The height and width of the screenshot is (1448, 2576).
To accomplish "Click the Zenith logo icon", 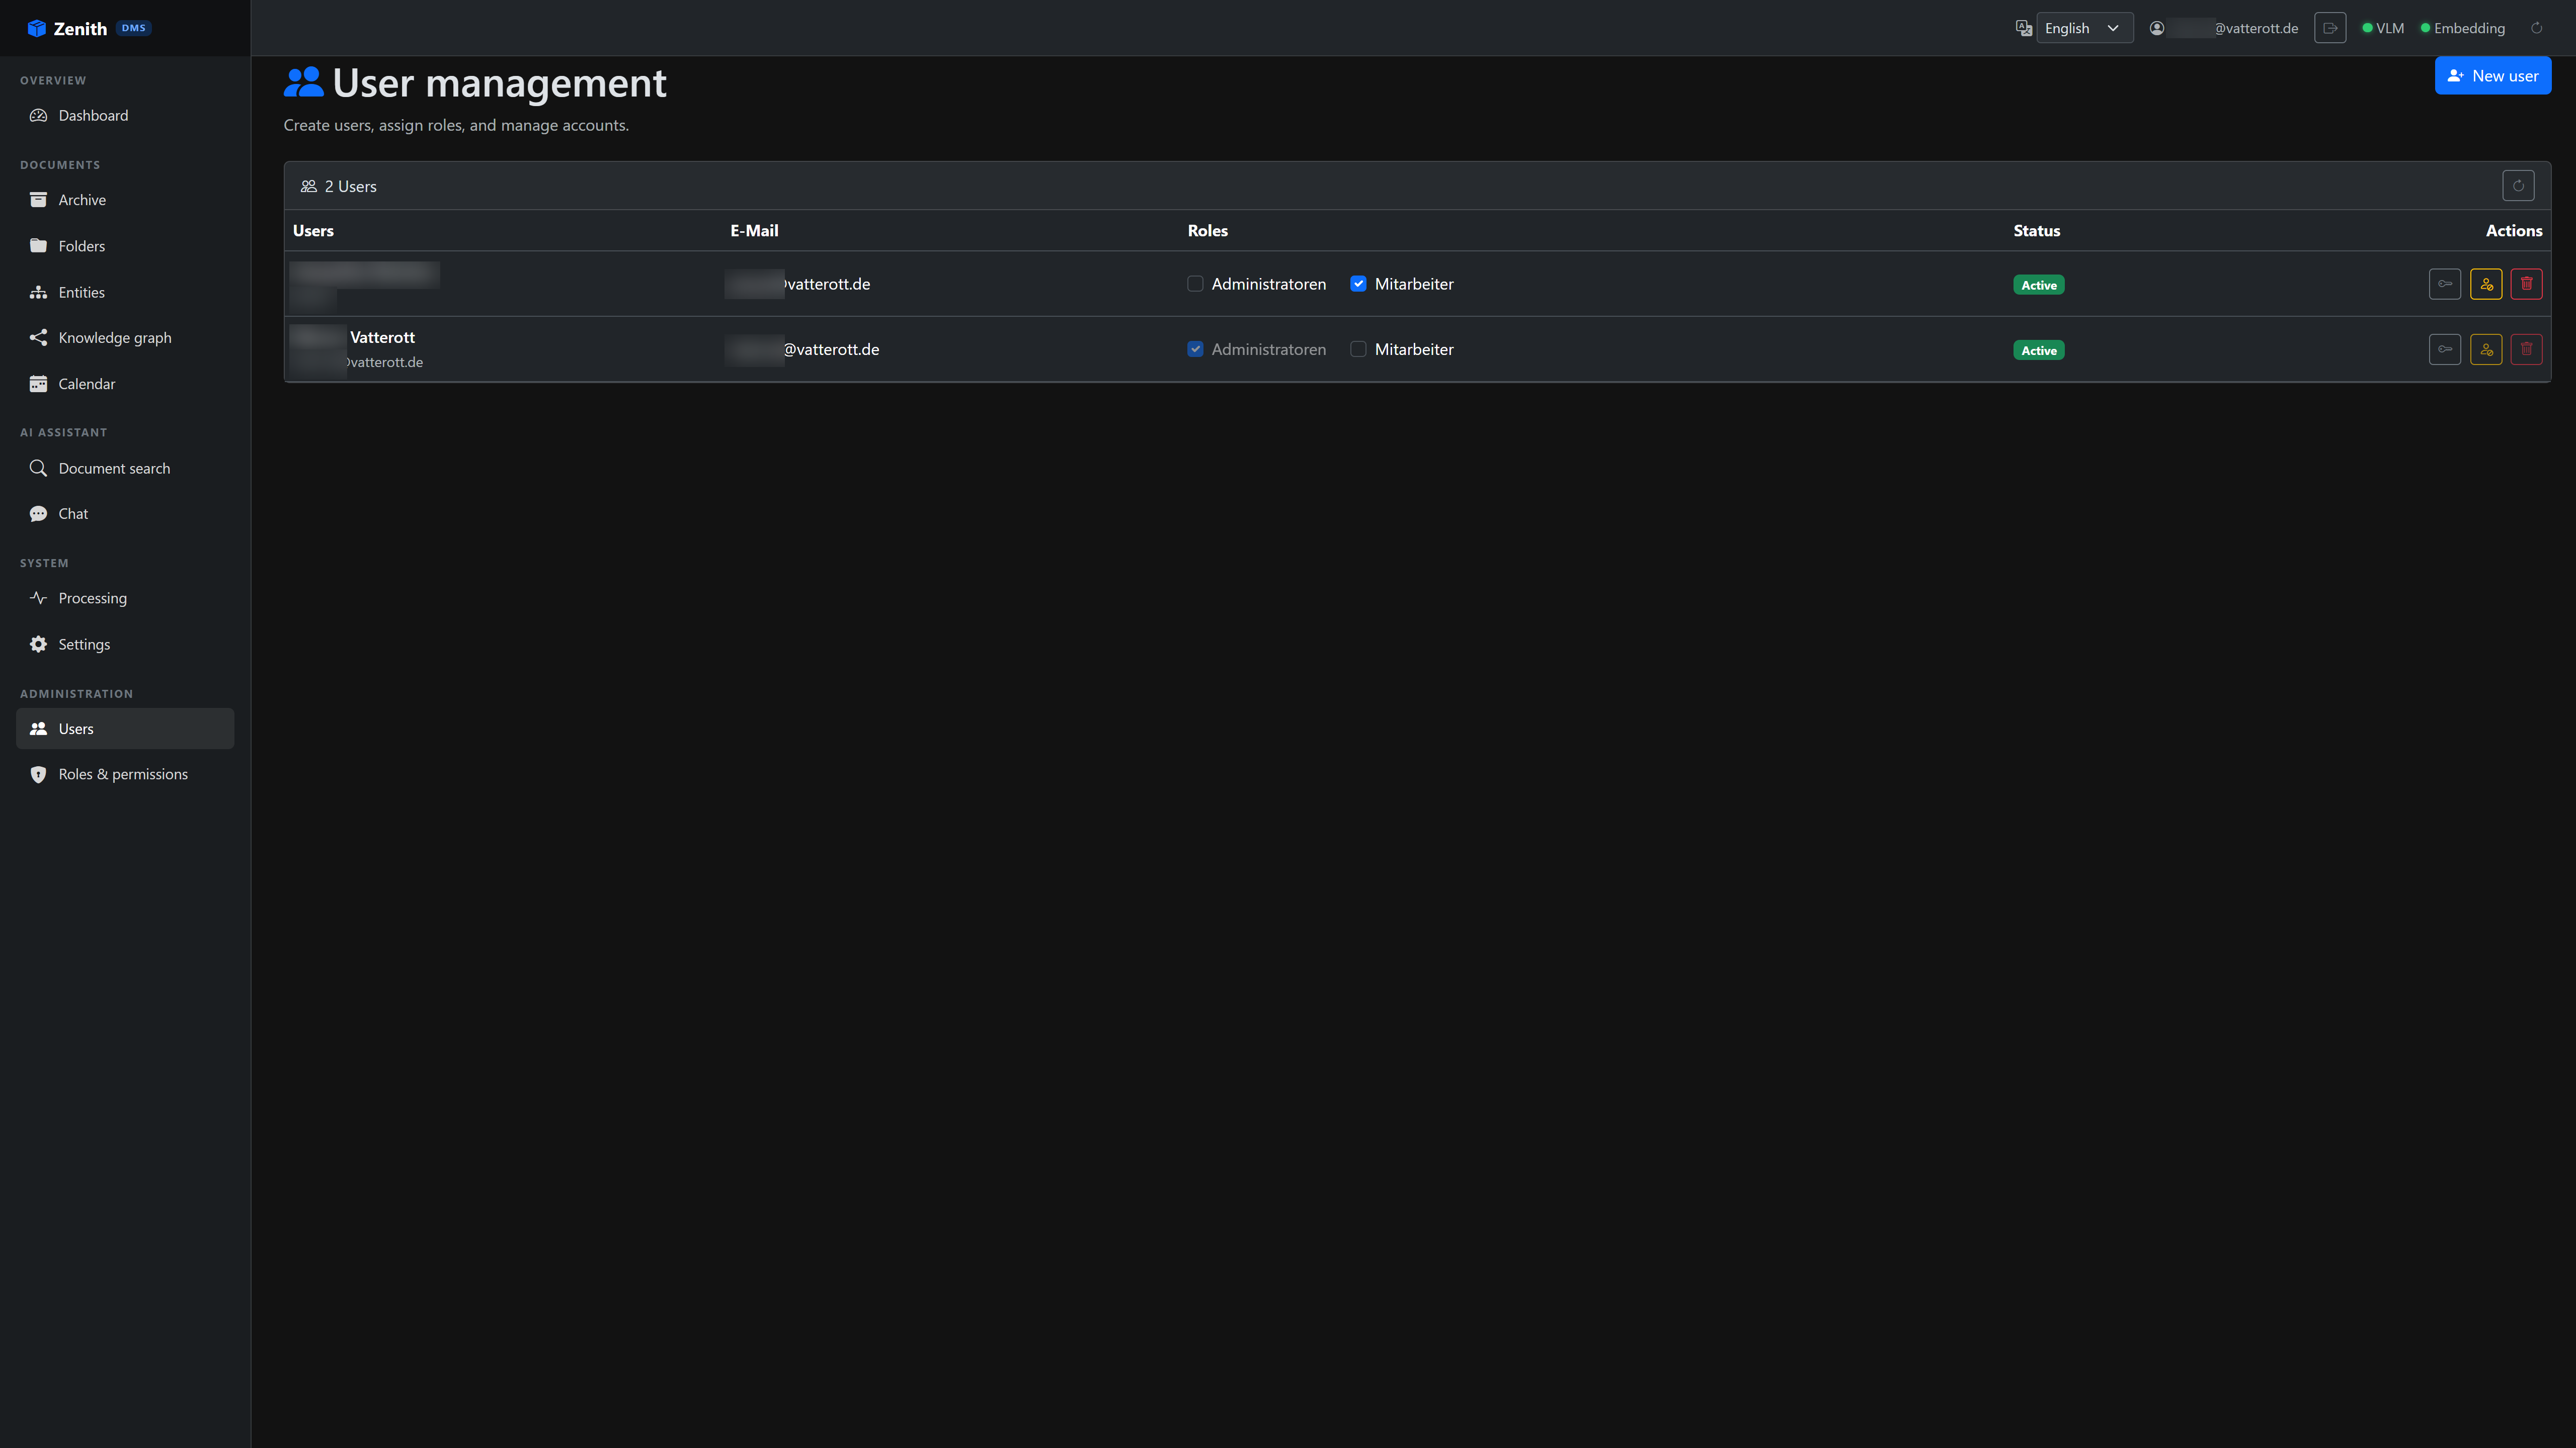I will pos(37,28).
